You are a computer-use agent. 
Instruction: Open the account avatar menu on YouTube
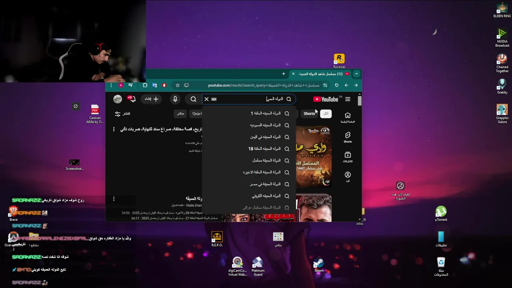coord(118,99)
